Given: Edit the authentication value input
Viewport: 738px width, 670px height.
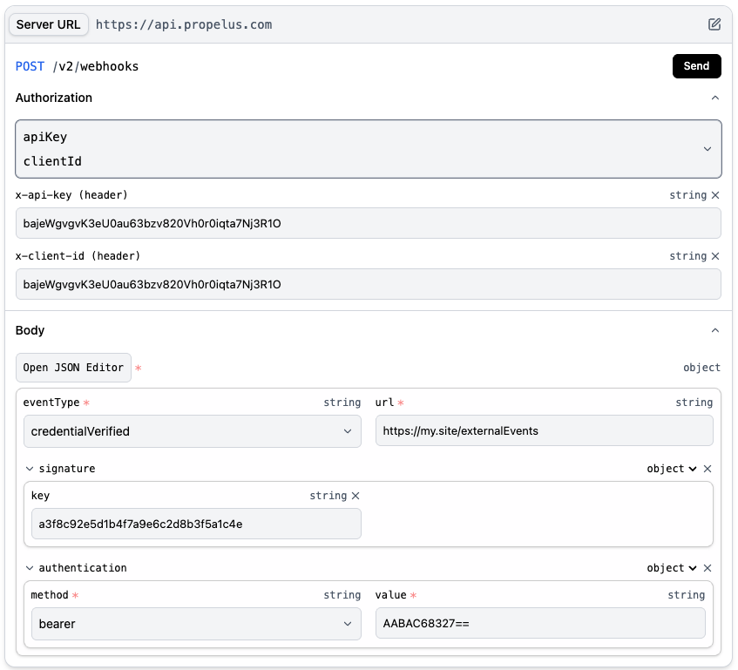Looking at the screenshot, I should point(540,624).
